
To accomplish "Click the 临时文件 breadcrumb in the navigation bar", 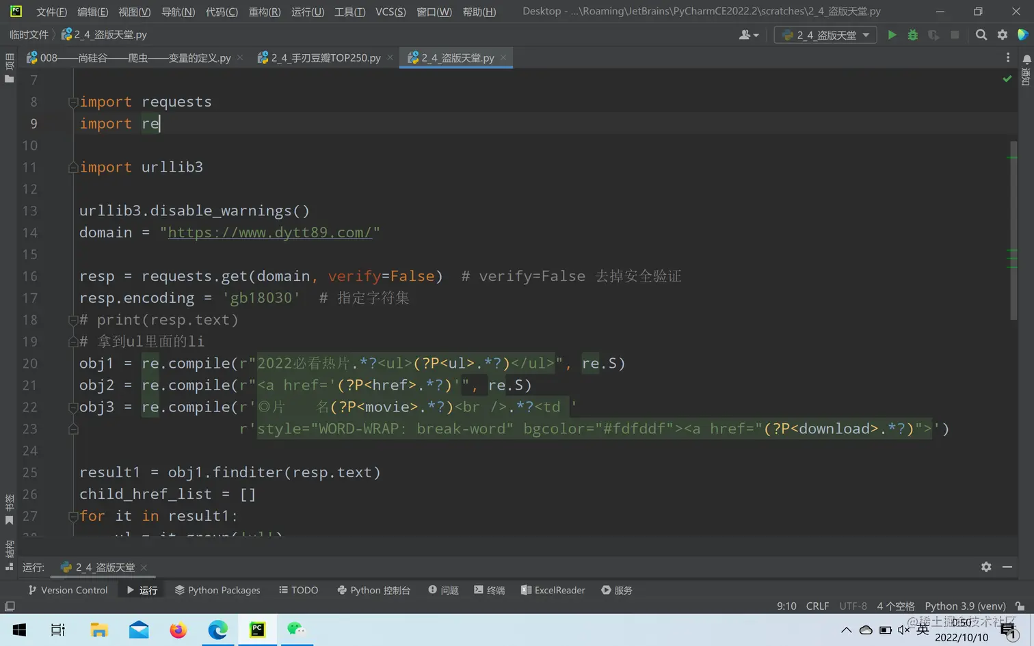I will 29,35.
